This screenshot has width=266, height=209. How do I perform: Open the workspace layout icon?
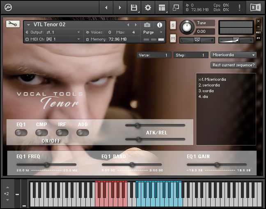point(162,7)
